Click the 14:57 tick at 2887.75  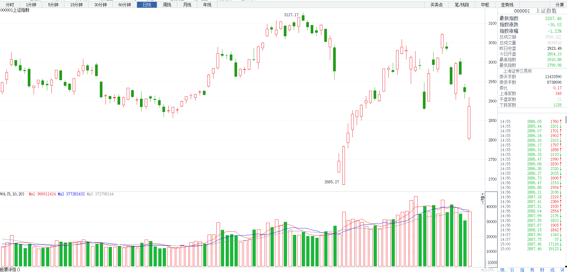pyautogui.click(x=531, y=239)
